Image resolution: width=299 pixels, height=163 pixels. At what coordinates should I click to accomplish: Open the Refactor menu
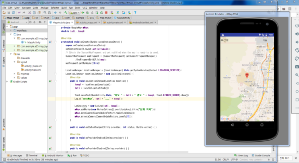click(x=56, y=7)
